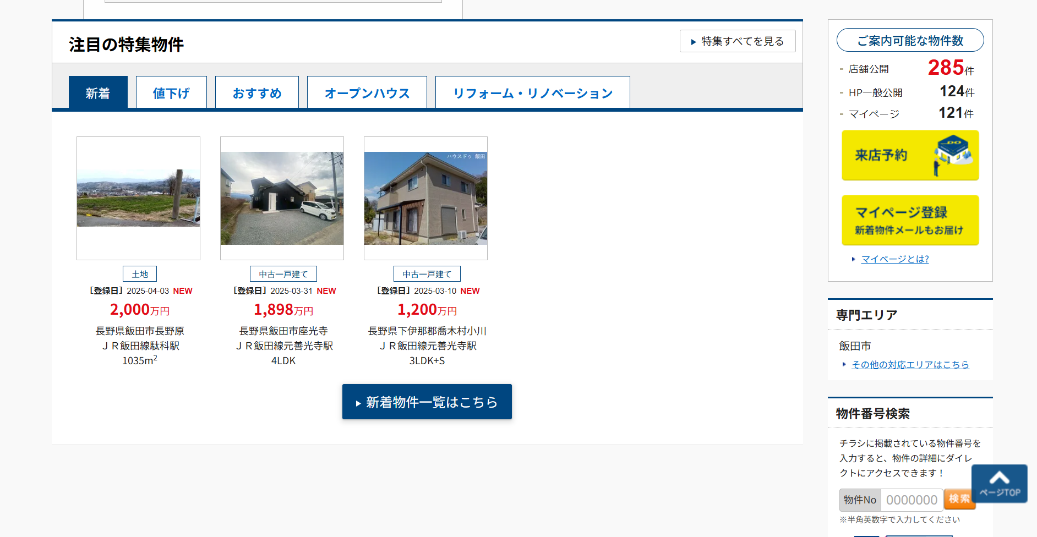Viewport: 1037px width, 537px height.
Task: View the beige house photo in 喬木村
Action: [425, 198]
